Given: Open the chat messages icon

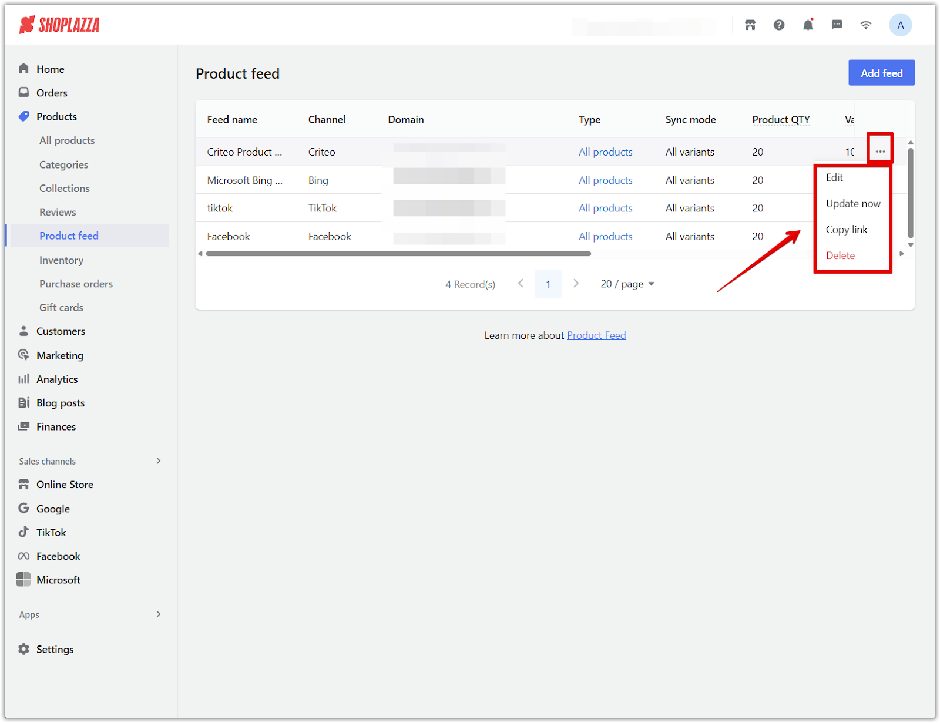Looking at the screenshot, I should tap(837, 25).
